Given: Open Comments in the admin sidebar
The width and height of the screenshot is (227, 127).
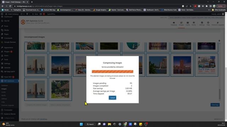Looking at the screenshot, I should click(8, 38).
